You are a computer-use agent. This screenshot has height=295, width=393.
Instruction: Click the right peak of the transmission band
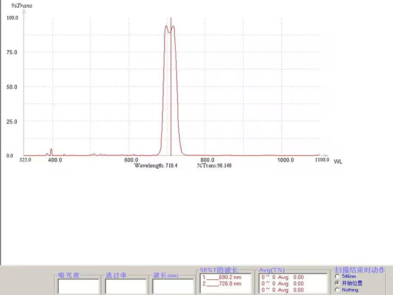(173, 26)
